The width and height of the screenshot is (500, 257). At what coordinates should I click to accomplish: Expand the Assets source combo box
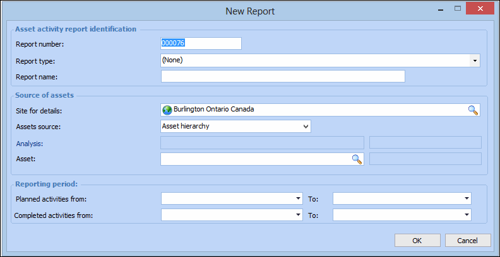306,126
